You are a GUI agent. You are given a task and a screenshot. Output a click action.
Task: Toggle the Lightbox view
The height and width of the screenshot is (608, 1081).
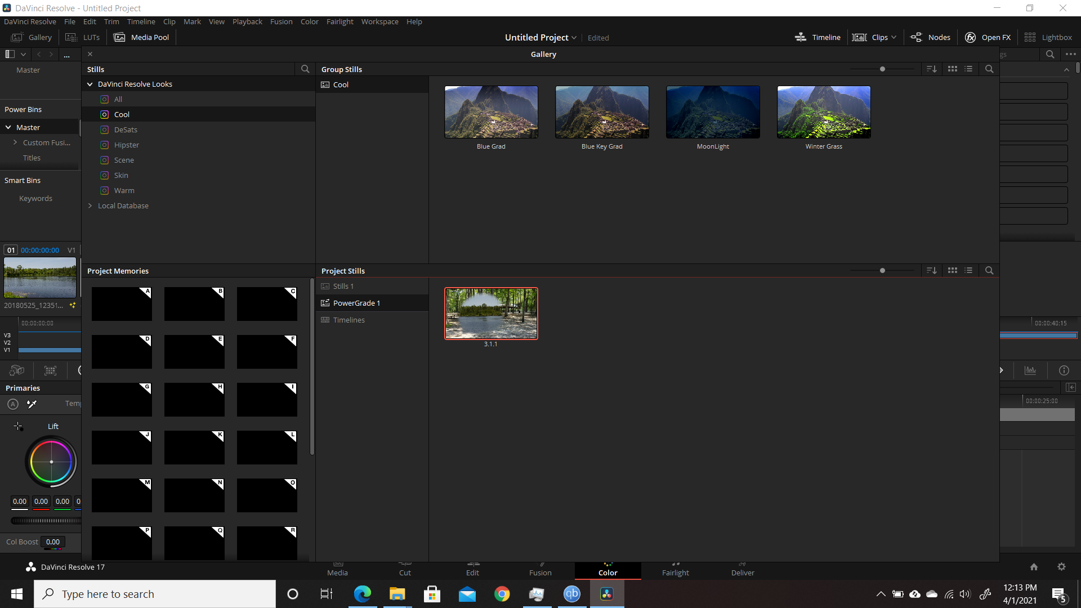(x=1048, y=37)
